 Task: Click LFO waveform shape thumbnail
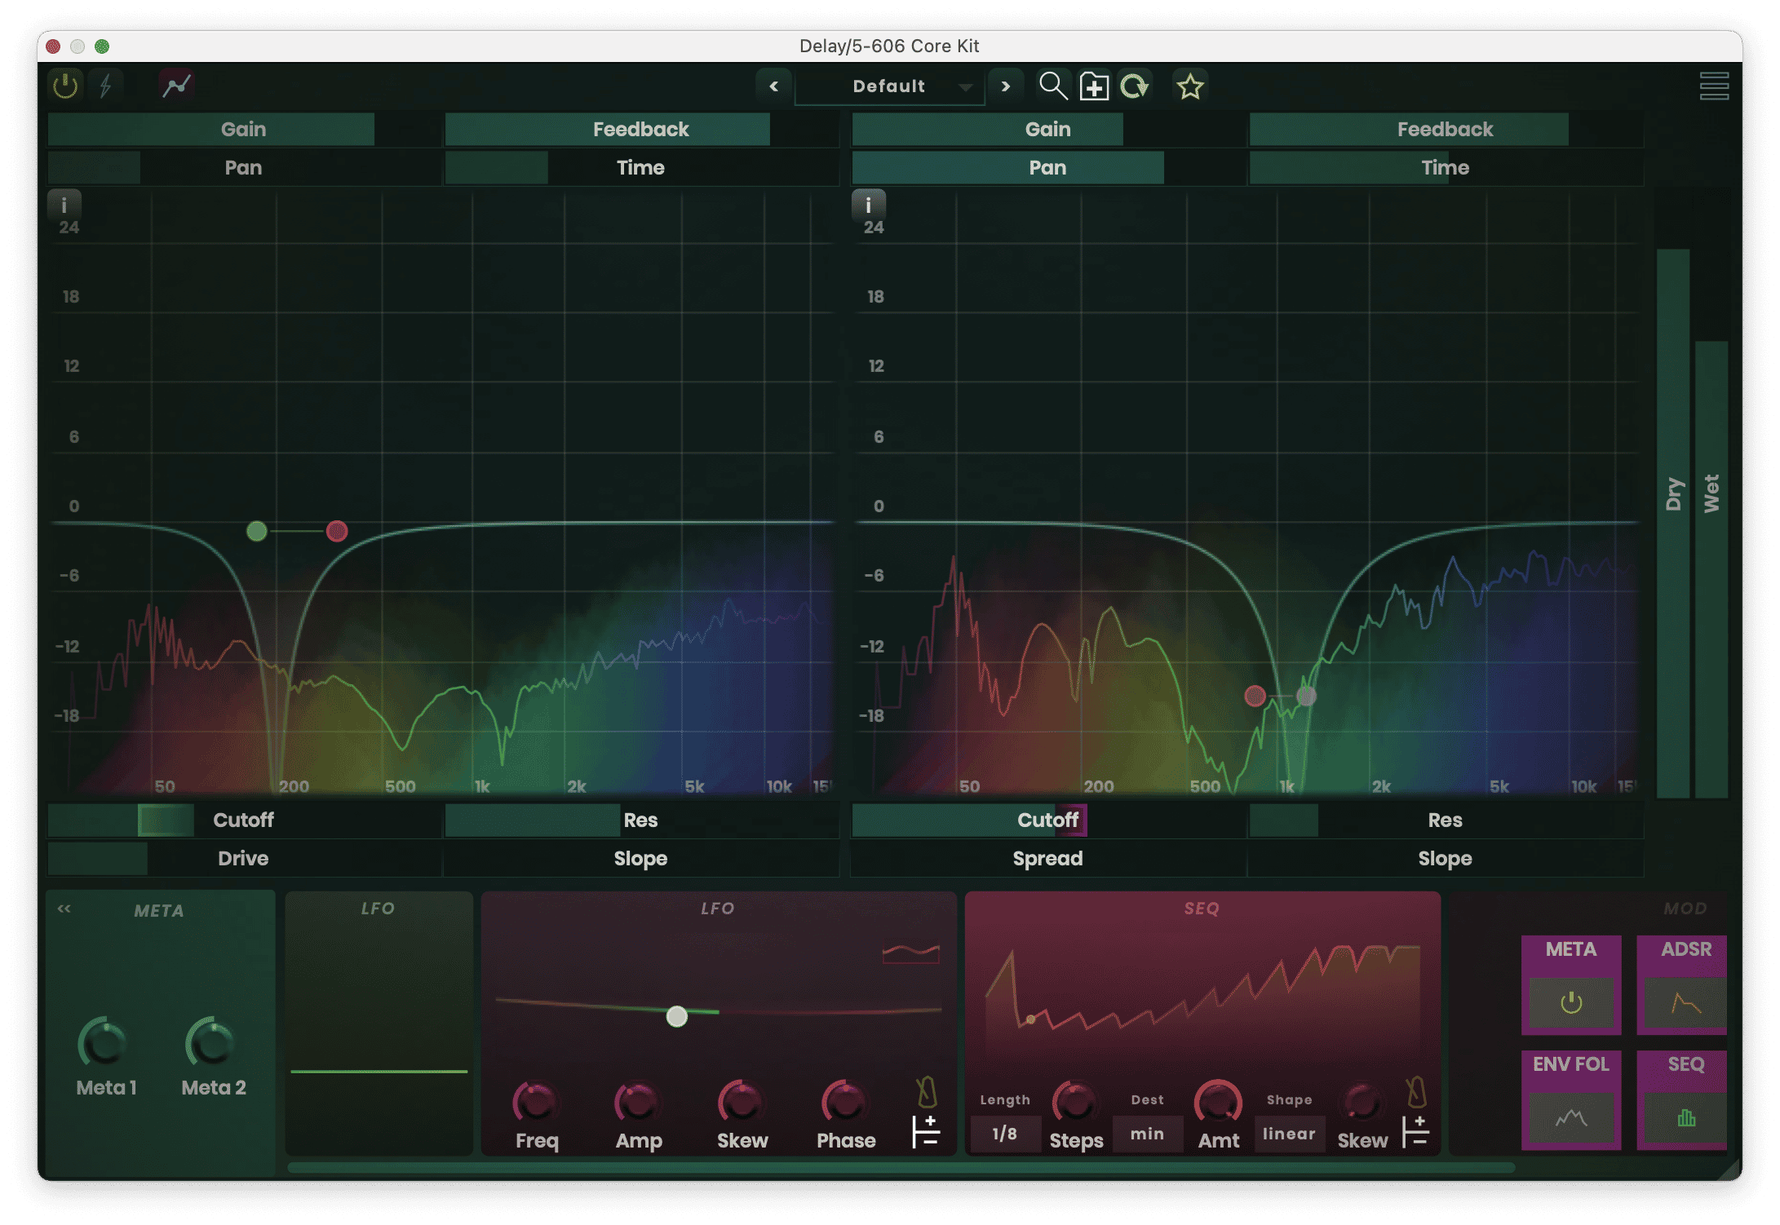910,953
